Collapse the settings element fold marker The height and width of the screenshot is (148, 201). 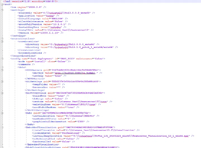(x=2, y=10)
